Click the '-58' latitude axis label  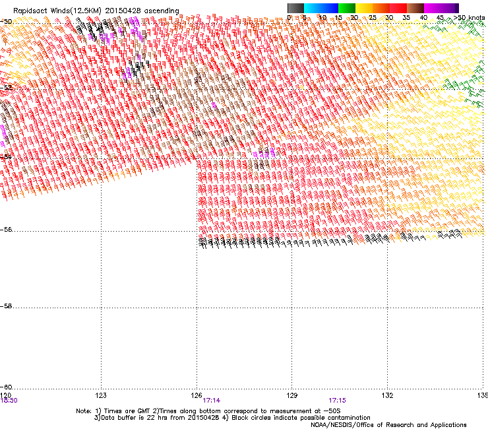click(x=6, y=306)
